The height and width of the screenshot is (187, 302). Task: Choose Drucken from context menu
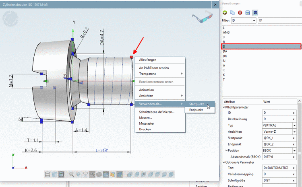click(x=160, y=129)
